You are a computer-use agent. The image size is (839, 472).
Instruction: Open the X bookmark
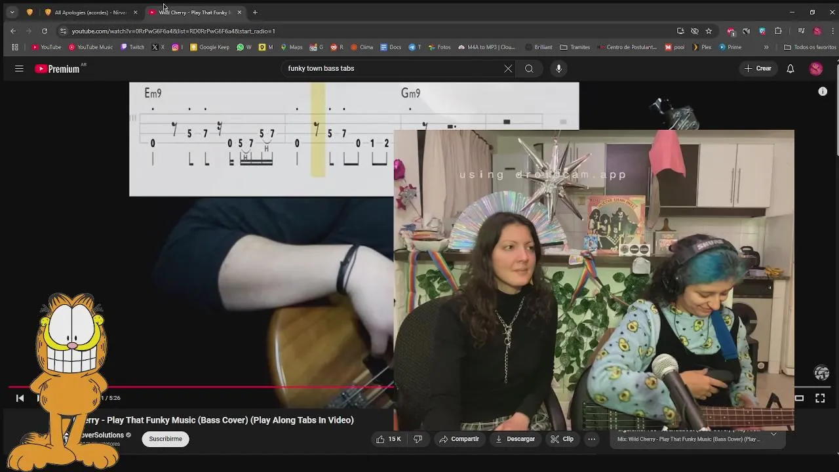tap(158, 47)
